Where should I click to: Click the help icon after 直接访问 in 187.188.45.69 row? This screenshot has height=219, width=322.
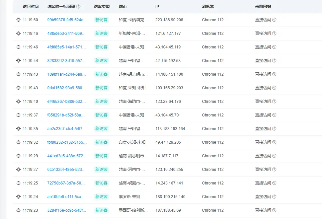click(274, 210)
